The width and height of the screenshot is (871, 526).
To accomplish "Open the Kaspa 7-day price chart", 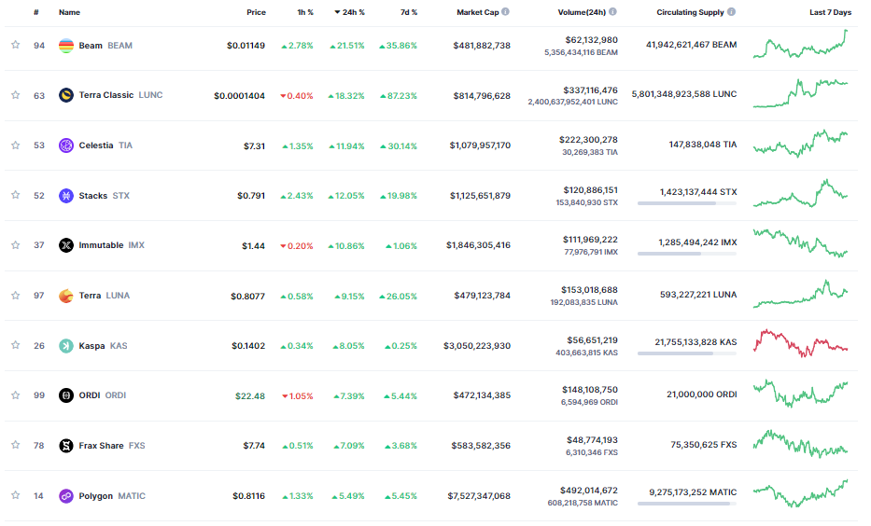I will (x=801, y=343).
